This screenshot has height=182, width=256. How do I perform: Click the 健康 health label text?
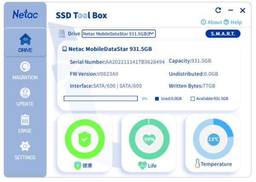(87, 165)
